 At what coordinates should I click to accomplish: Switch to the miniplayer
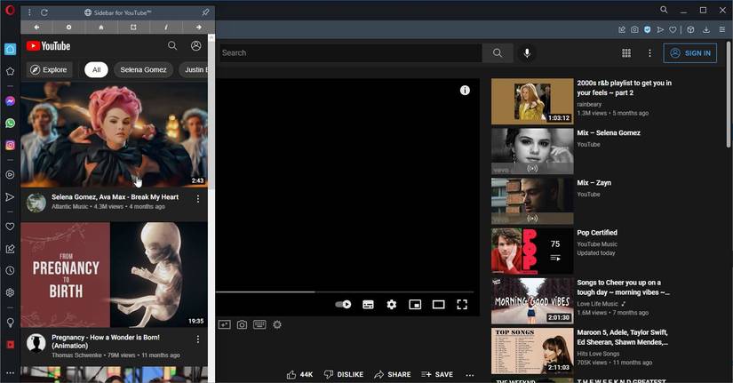[415, 305]
